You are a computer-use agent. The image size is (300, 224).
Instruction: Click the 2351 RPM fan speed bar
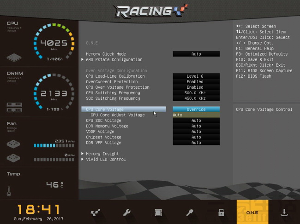[x=54, y=146]
